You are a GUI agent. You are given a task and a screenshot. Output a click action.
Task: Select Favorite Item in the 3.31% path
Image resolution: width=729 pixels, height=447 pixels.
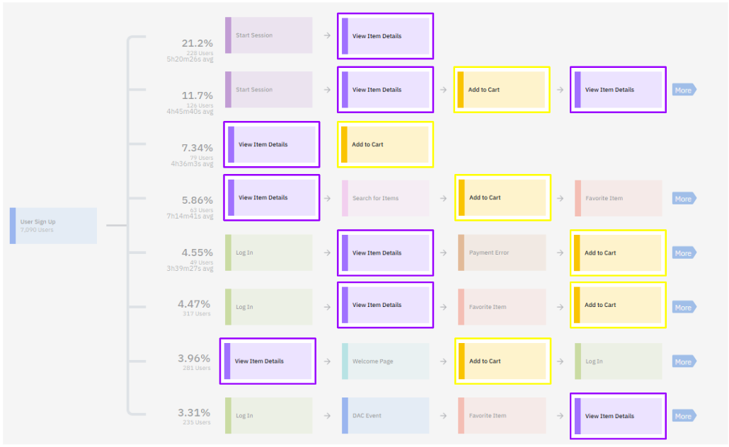(501, 416)
